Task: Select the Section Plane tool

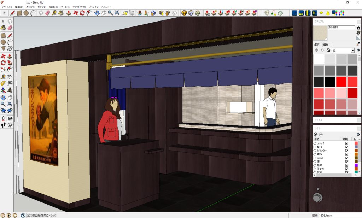Action: point(10,125)
